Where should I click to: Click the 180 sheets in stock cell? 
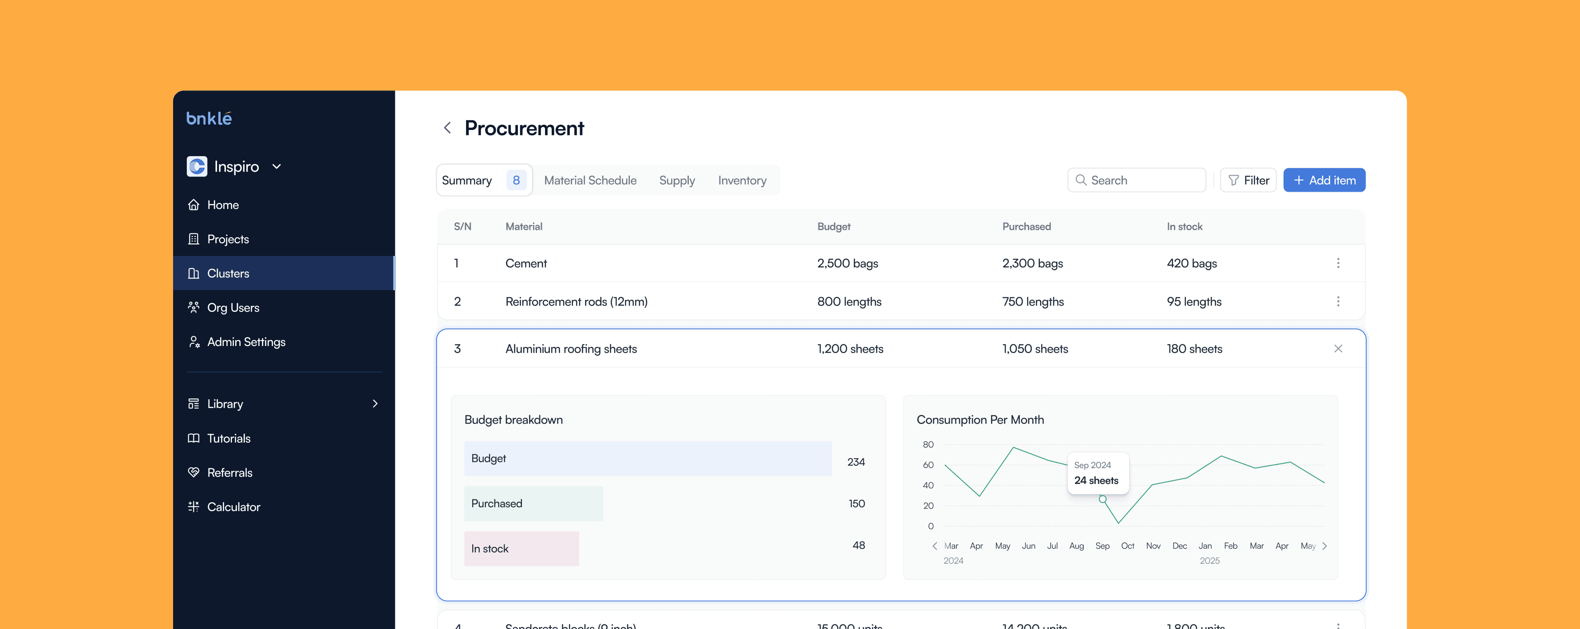(1194, 348)
